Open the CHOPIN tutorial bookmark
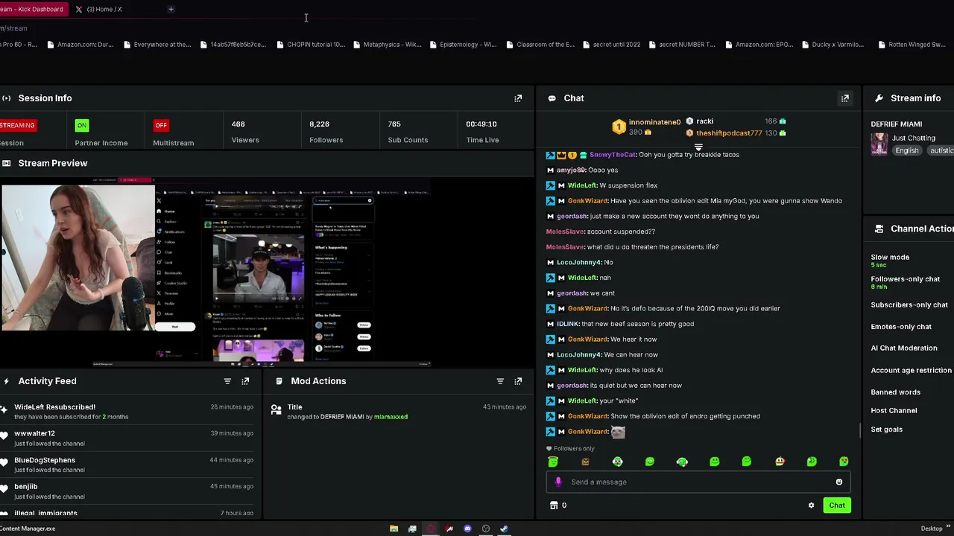954x536 pixels. 310,45
